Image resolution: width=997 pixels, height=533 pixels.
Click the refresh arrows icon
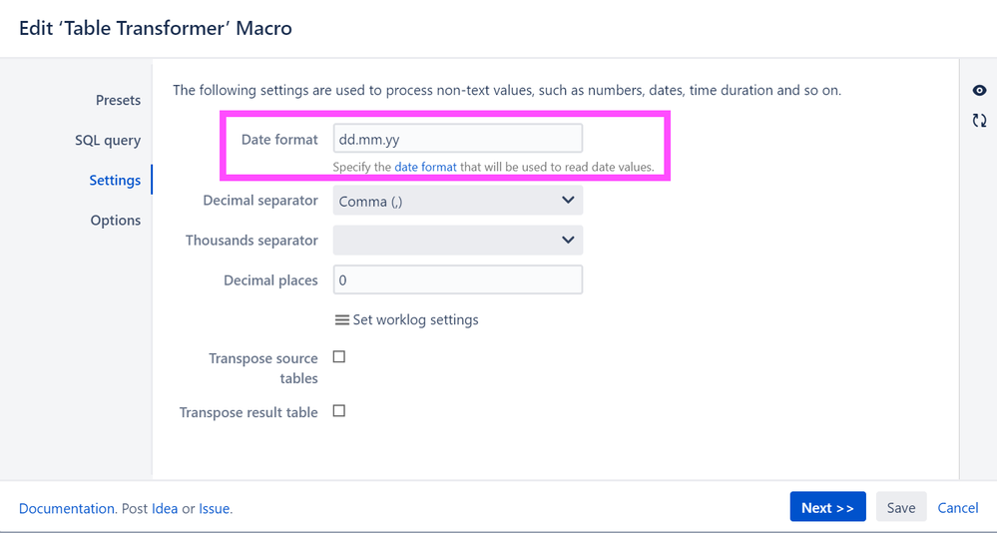pos(979,120)
